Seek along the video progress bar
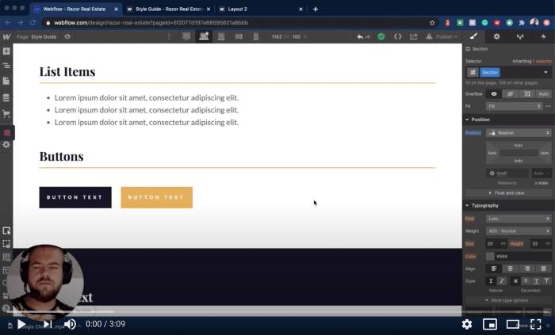 coord(277,312)
